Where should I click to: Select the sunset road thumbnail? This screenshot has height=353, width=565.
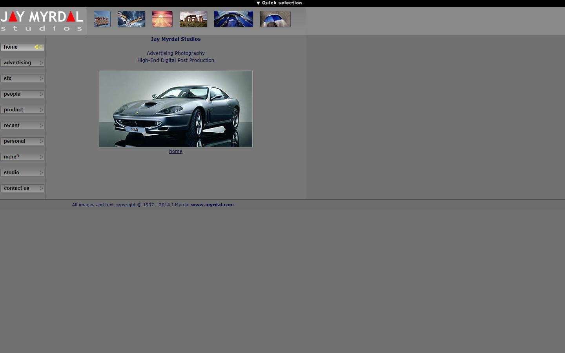162,18
